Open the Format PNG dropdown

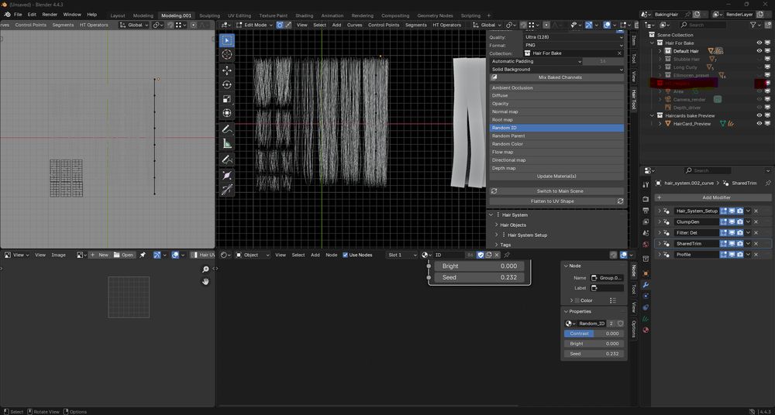(x=573, y=45)
